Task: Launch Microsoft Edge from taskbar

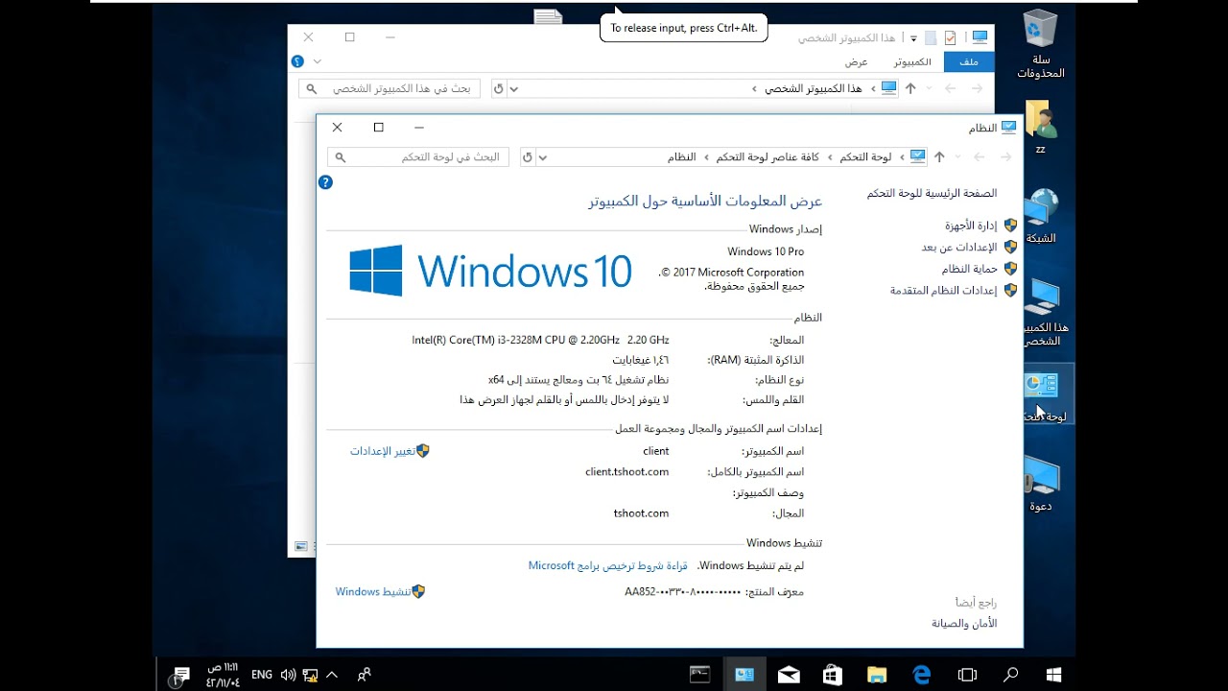Action: [x=922, y=675]
